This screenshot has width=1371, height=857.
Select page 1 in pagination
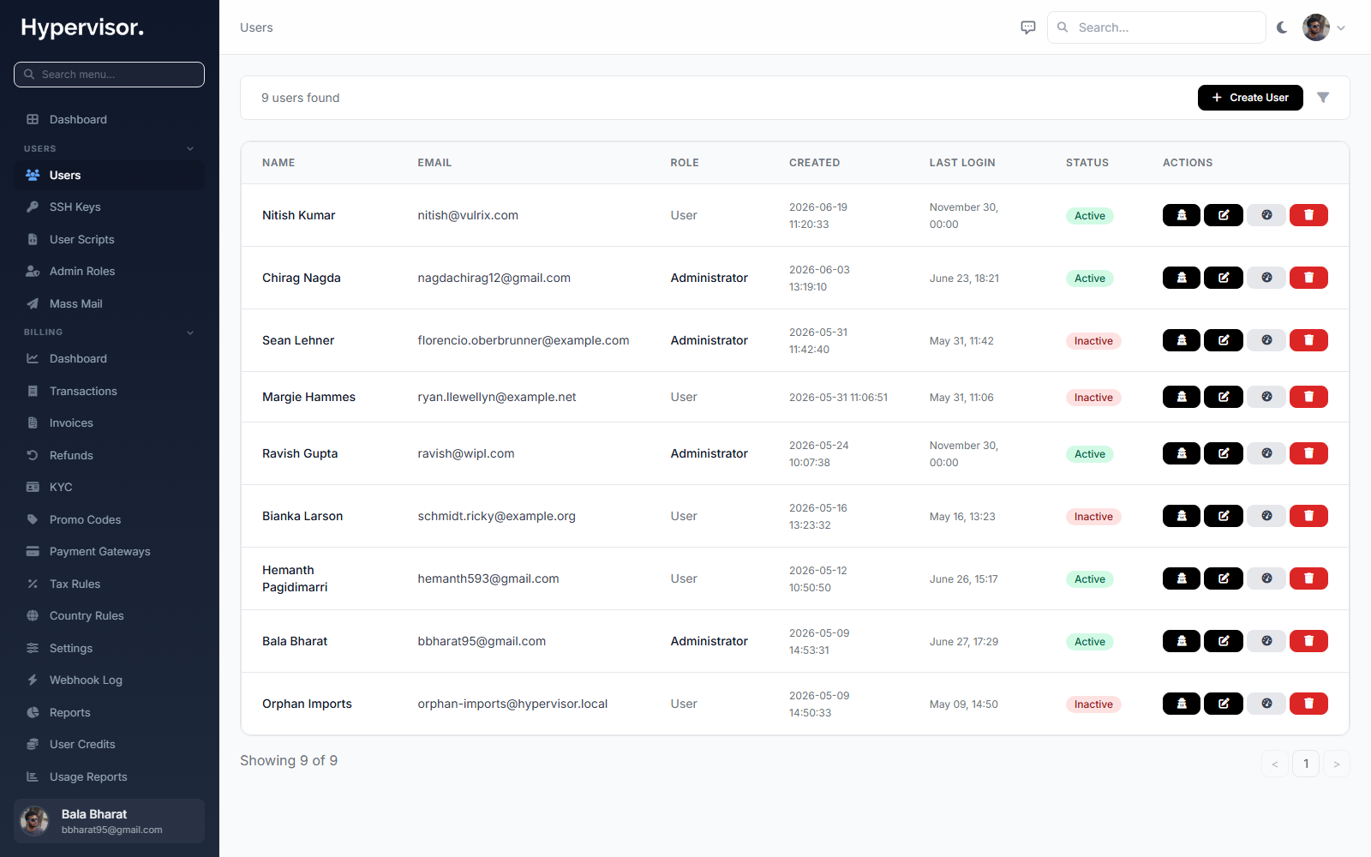(x=1306, y=764)
